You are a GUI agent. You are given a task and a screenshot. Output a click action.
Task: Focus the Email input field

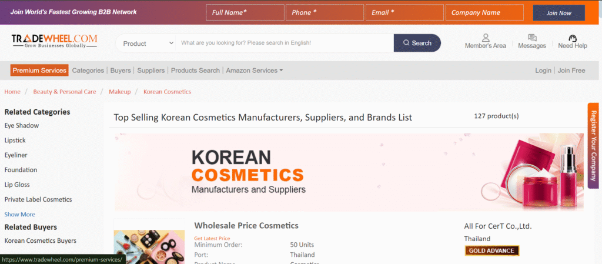pos(404,12)
